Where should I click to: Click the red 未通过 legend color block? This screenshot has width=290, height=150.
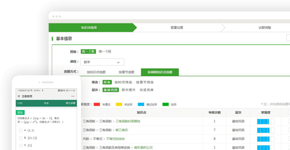click(97, 104)
